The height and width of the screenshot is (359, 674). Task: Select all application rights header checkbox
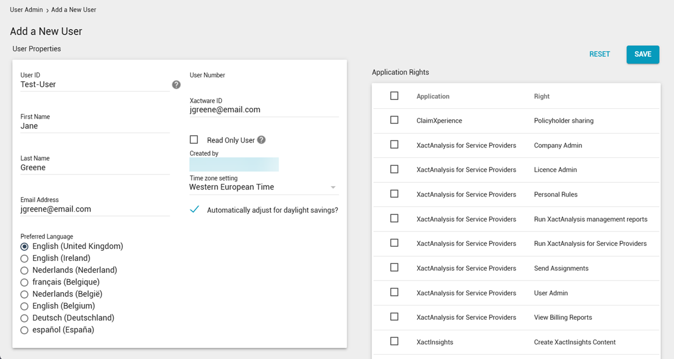click(394, 96)
